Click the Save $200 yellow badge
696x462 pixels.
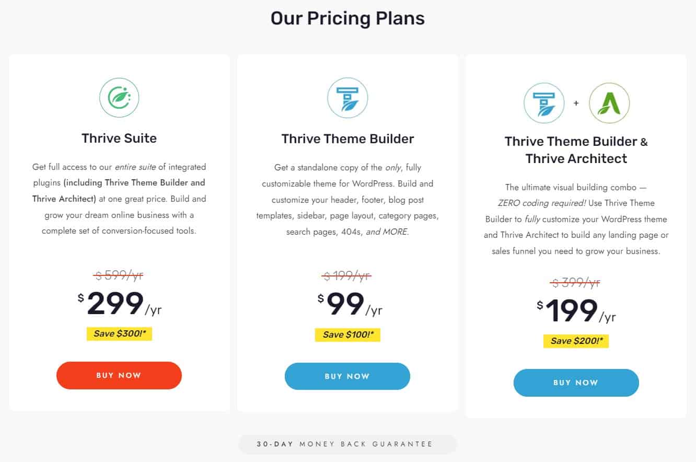[x=576, y=341]
